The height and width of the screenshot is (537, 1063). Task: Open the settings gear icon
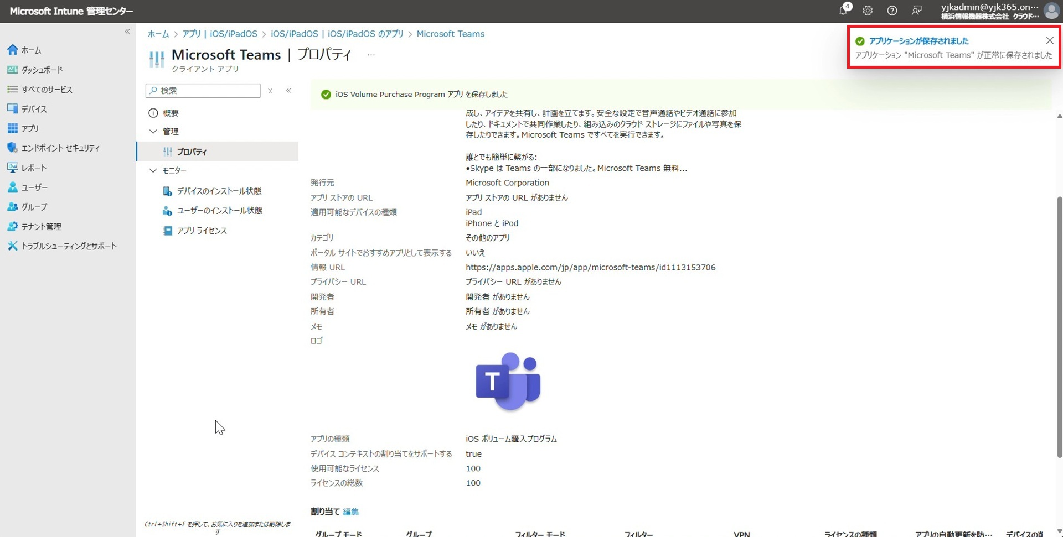pos(868,11)
